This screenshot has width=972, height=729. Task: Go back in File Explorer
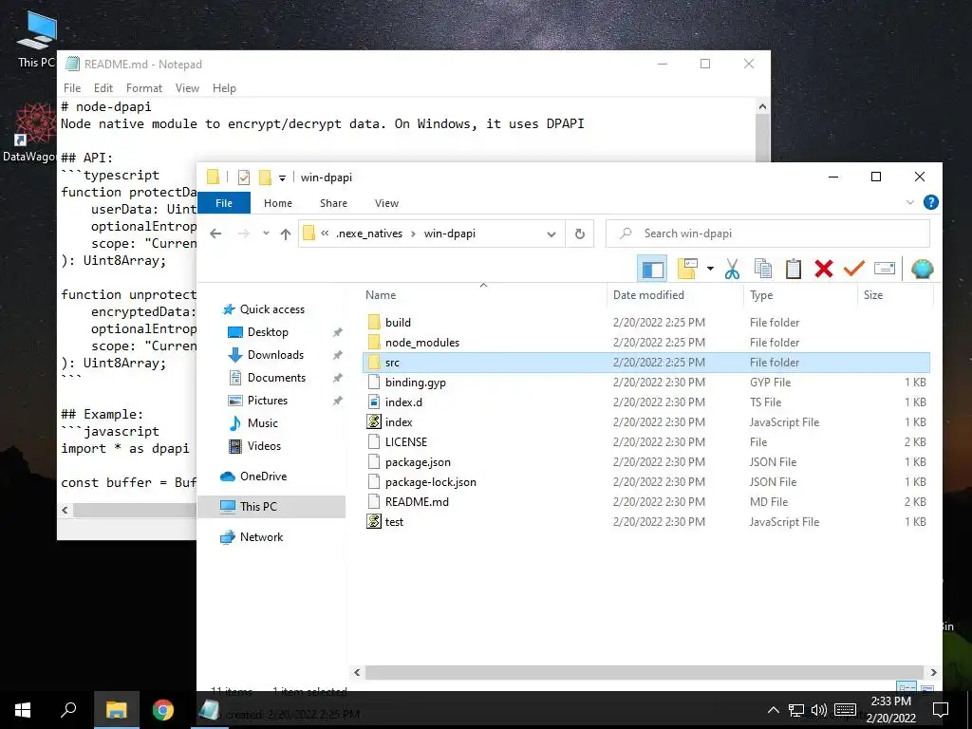tap(215, 234)
